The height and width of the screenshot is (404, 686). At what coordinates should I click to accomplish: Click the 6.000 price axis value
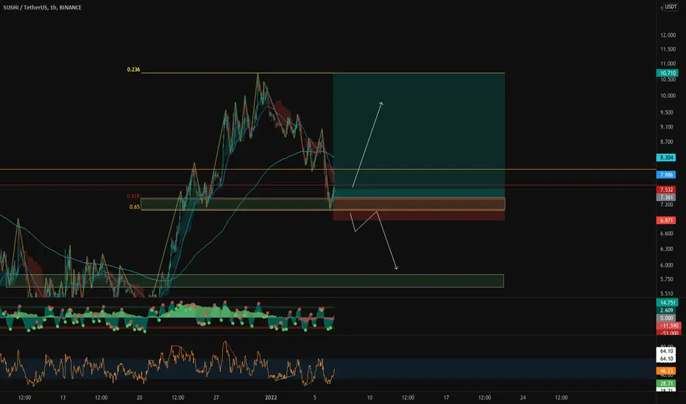click(x=667, y=265)
